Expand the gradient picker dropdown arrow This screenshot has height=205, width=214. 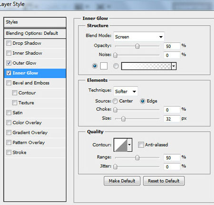tap(174, 66)
